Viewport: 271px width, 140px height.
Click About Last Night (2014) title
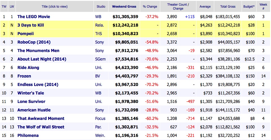[42, 59]
